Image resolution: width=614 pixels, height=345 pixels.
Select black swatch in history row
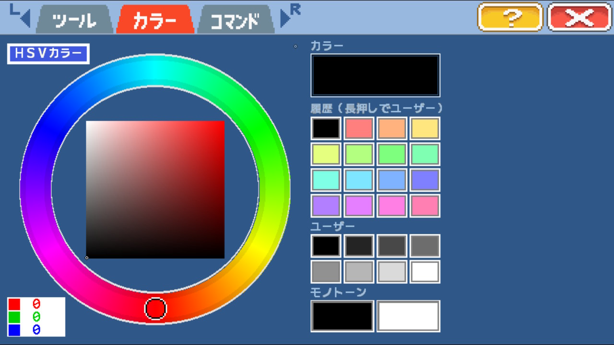click(326, 128)
